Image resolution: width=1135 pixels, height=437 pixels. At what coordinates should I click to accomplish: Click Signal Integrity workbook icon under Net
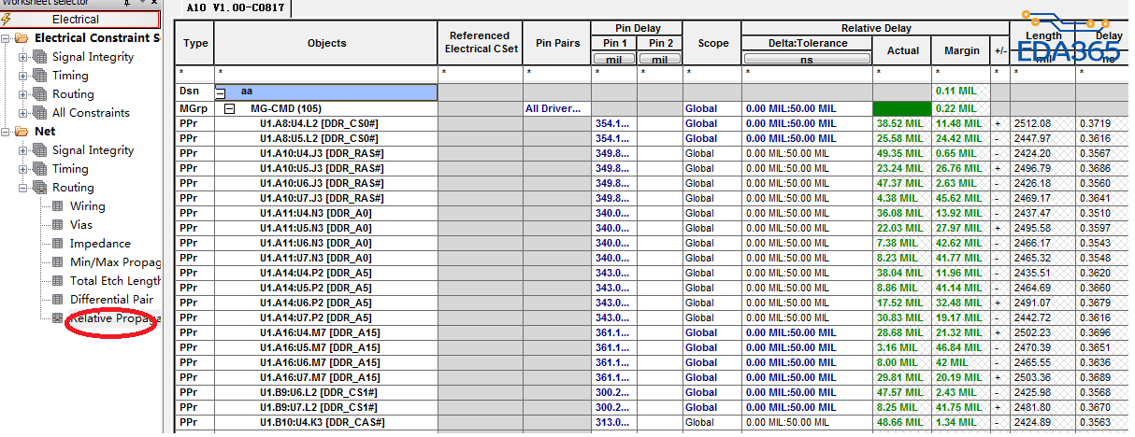pos(40,150)
